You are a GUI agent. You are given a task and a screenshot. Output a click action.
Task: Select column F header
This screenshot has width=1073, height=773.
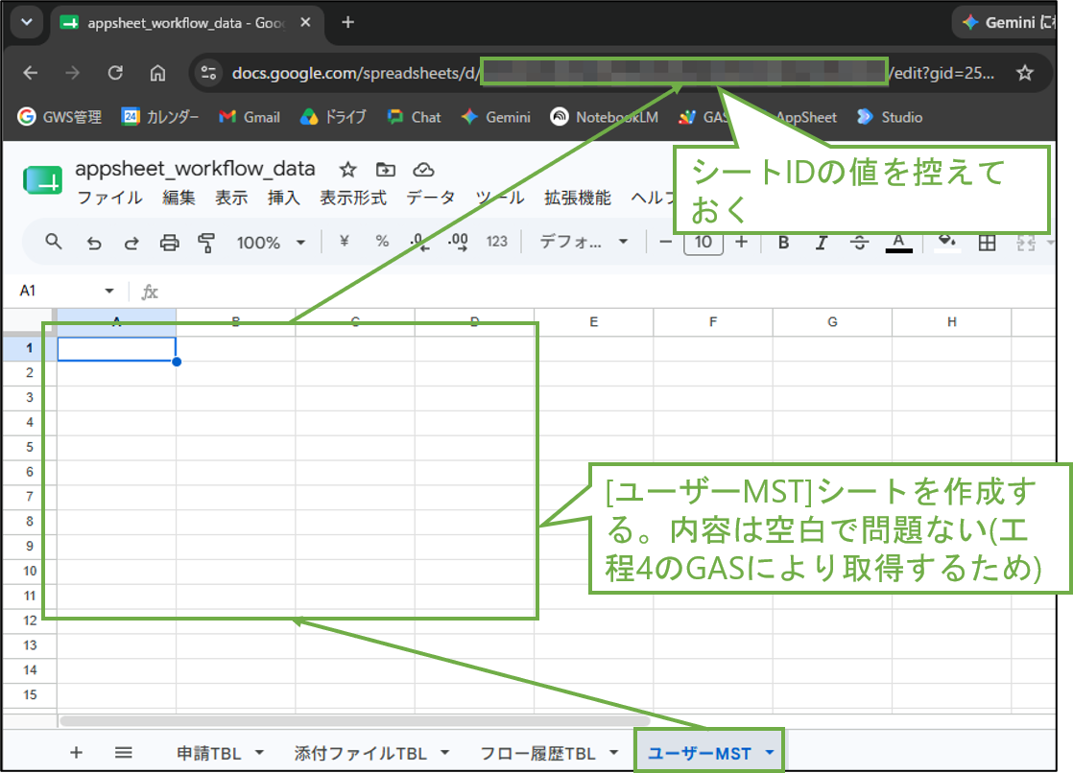(713, 322)
